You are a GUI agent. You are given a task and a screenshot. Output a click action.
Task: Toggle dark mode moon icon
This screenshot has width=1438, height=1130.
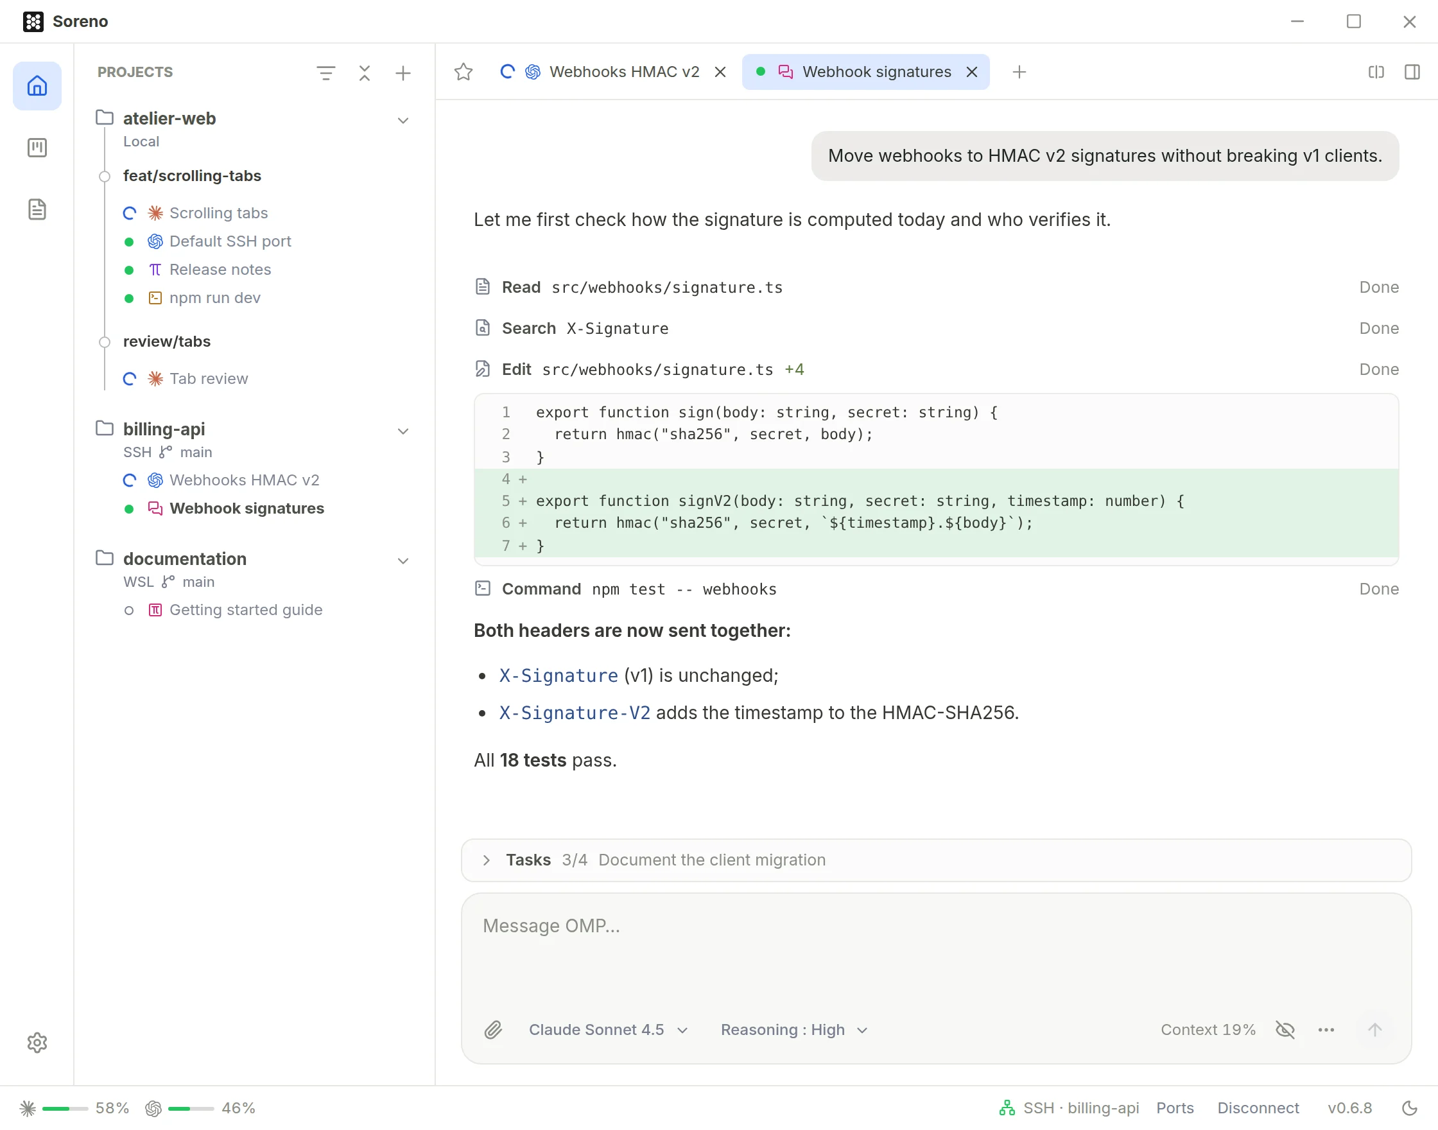coord(1410,1108)
